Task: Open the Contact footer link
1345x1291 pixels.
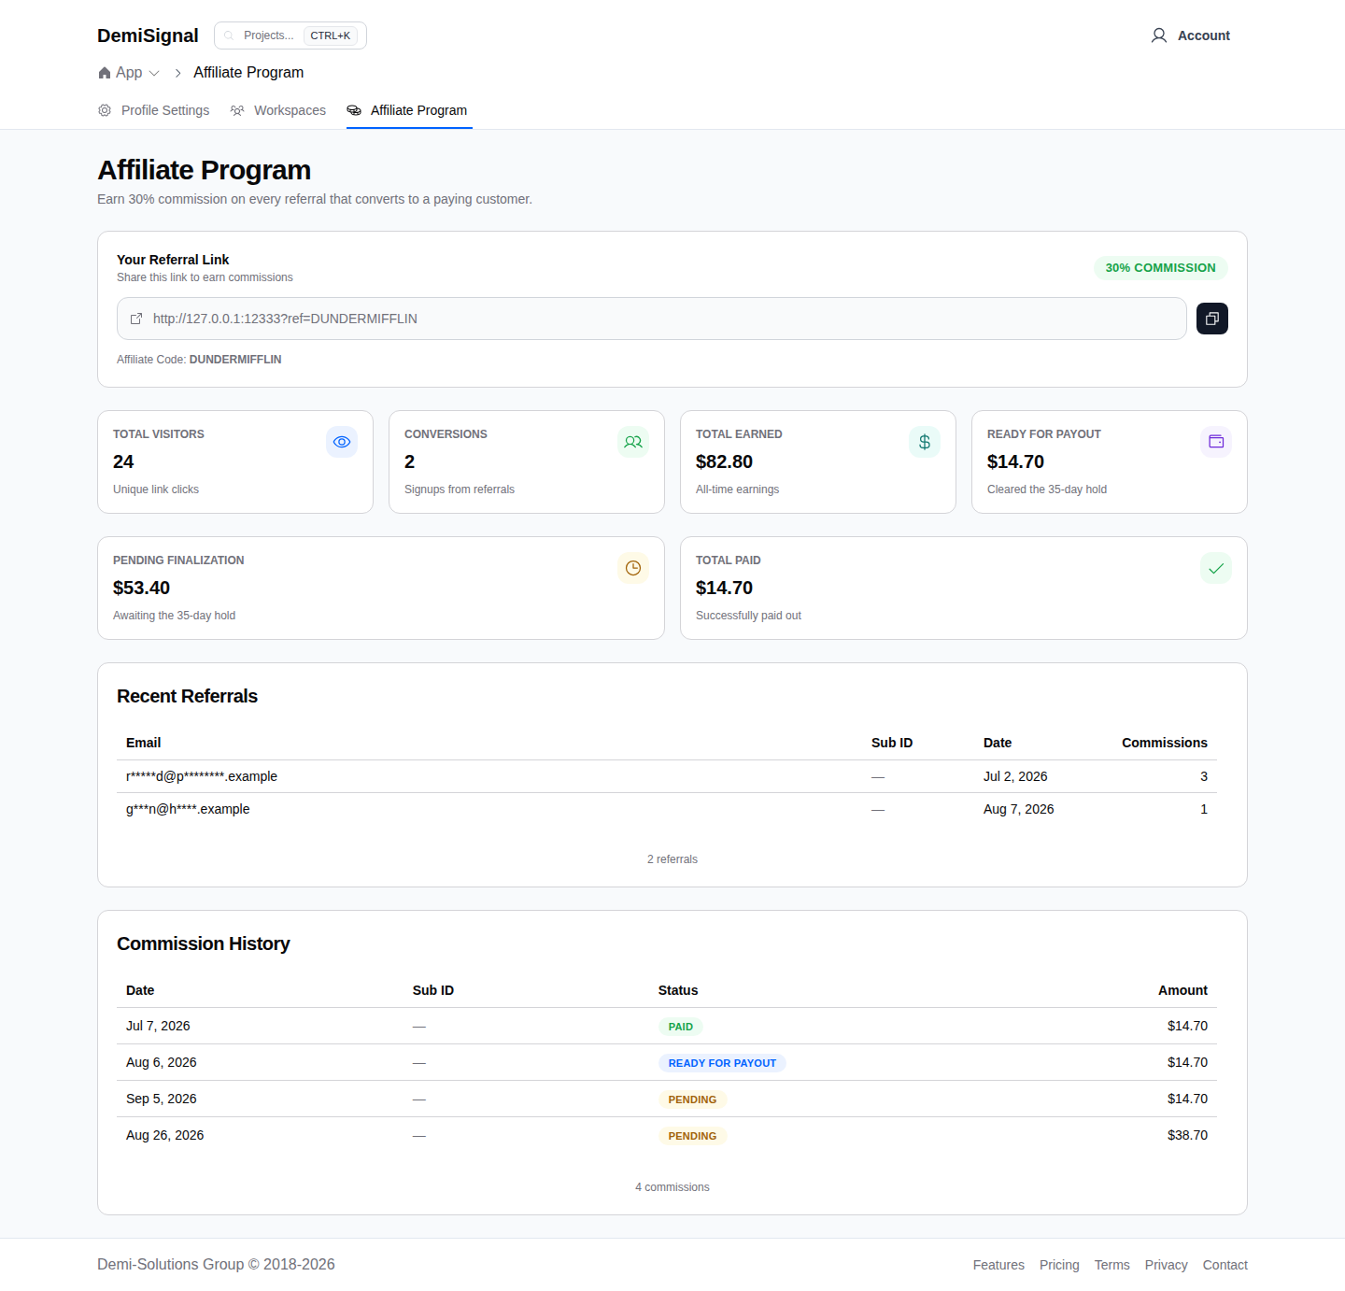Action: (1225, 1265)
